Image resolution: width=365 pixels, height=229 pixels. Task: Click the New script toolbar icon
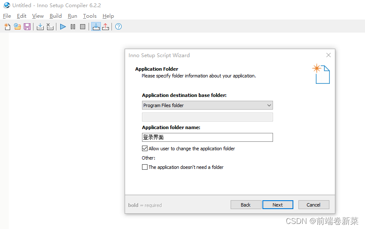[7, 27]
